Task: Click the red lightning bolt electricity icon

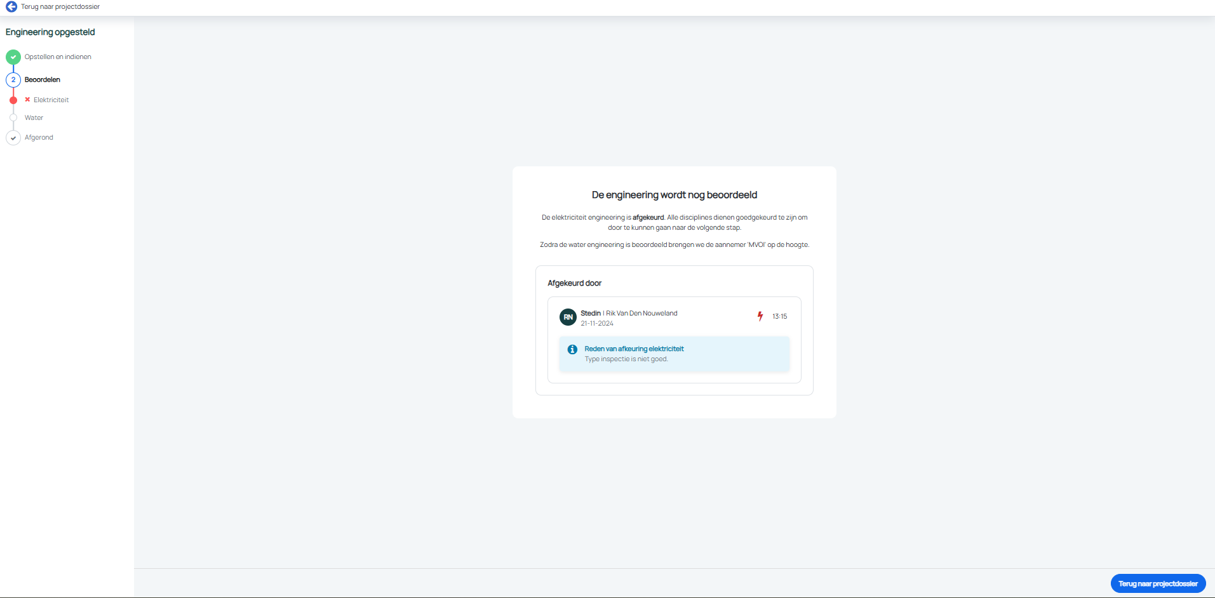Action: (760, 316)
